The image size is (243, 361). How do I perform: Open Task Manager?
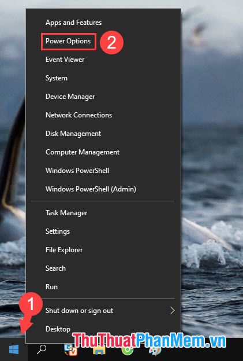point(103,213)
